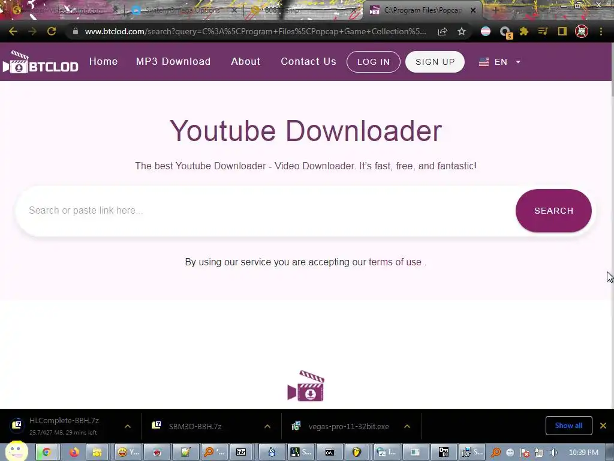614x461 pixels.
Task: Open the 7z window in the taskbar
Action: point(241,453)
